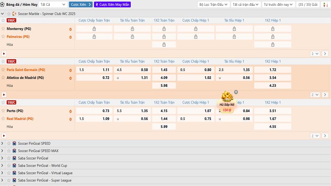Select draw odds 5.98 for PSG match

(x=164, y=86)
